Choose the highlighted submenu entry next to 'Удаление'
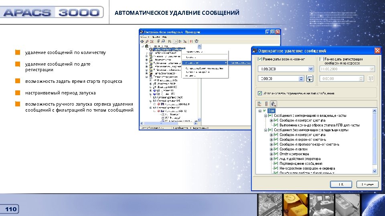The image size is (385, 216). 240,63
